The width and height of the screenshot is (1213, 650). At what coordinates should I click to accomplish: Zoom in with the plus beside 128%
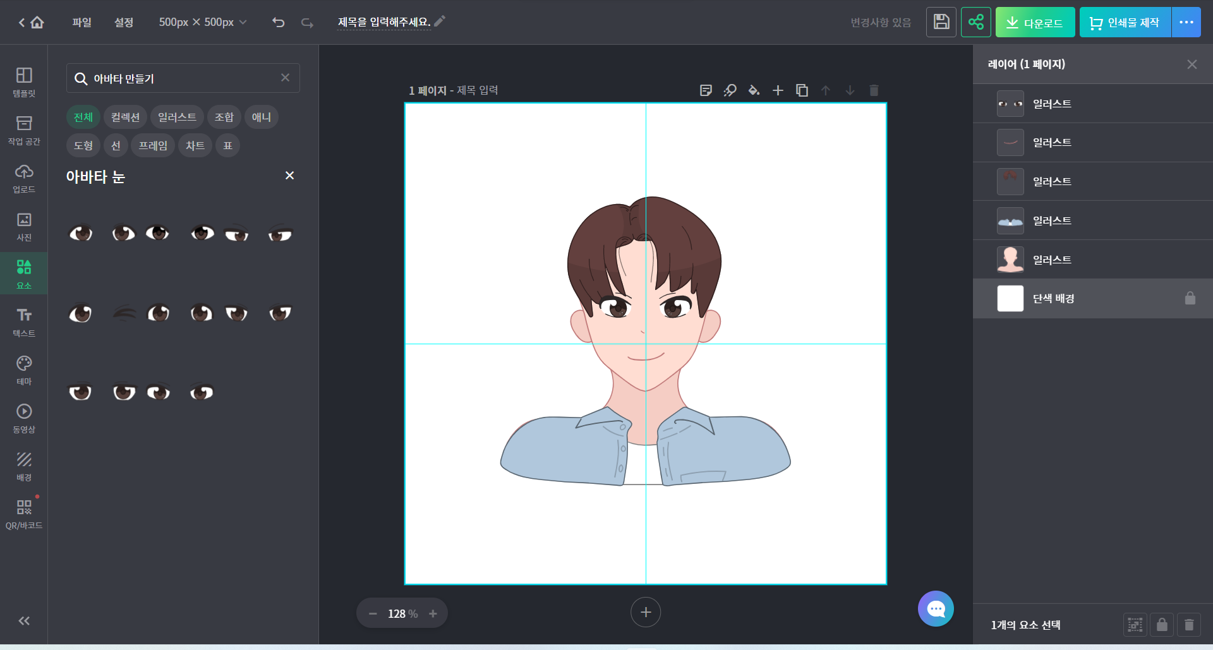coord(433,613)
